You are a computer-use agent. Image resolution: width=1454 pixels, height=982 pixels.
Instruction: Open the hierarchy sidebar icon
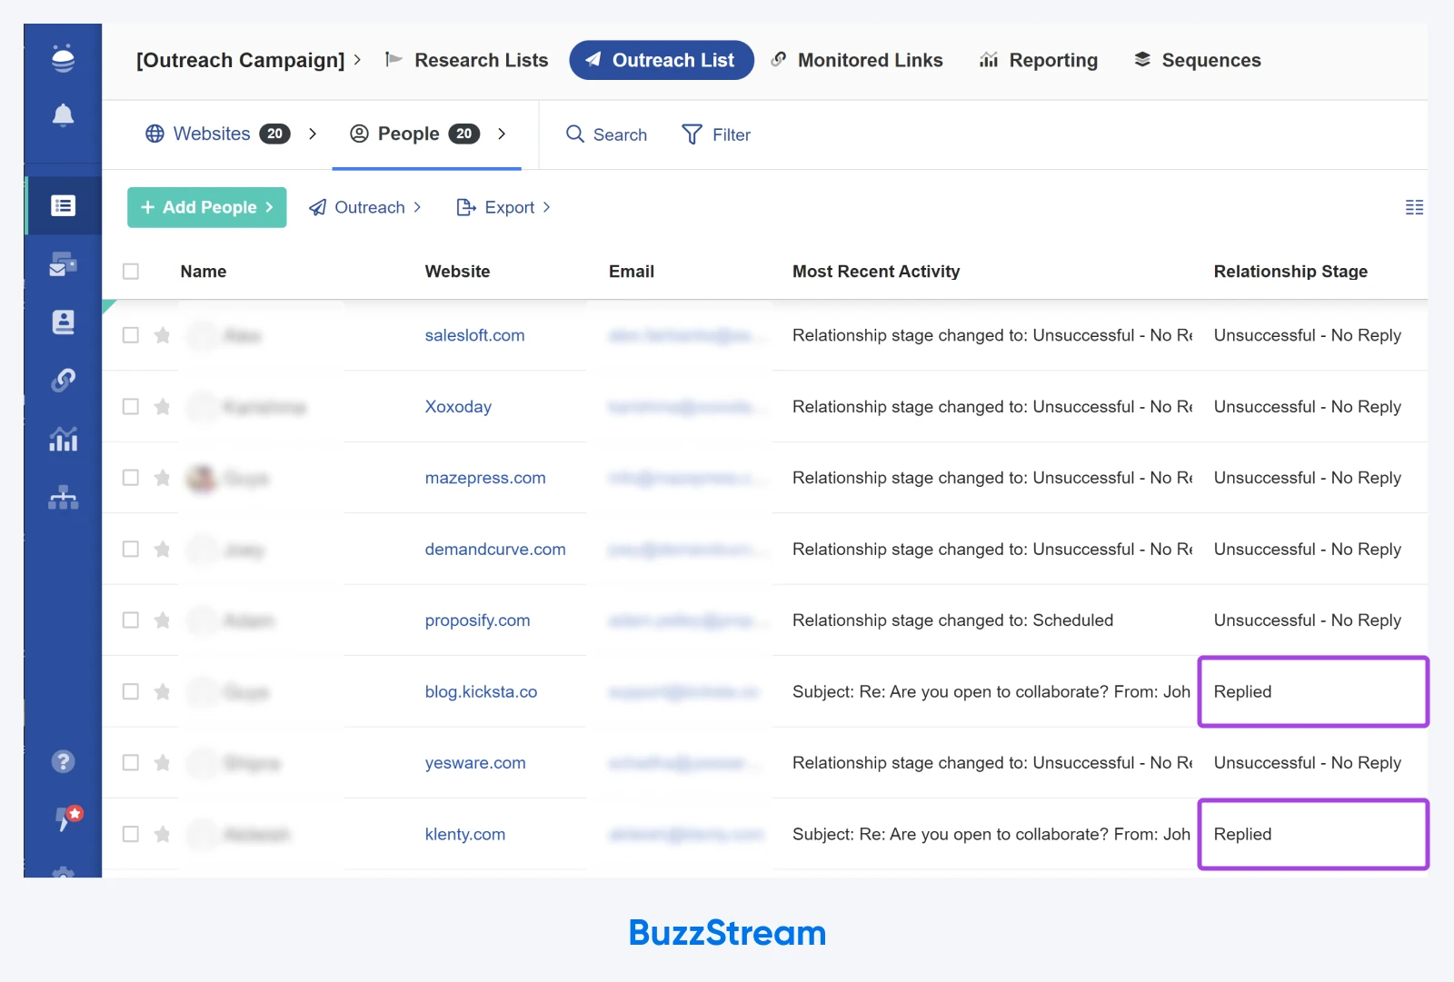coord(63,497)
